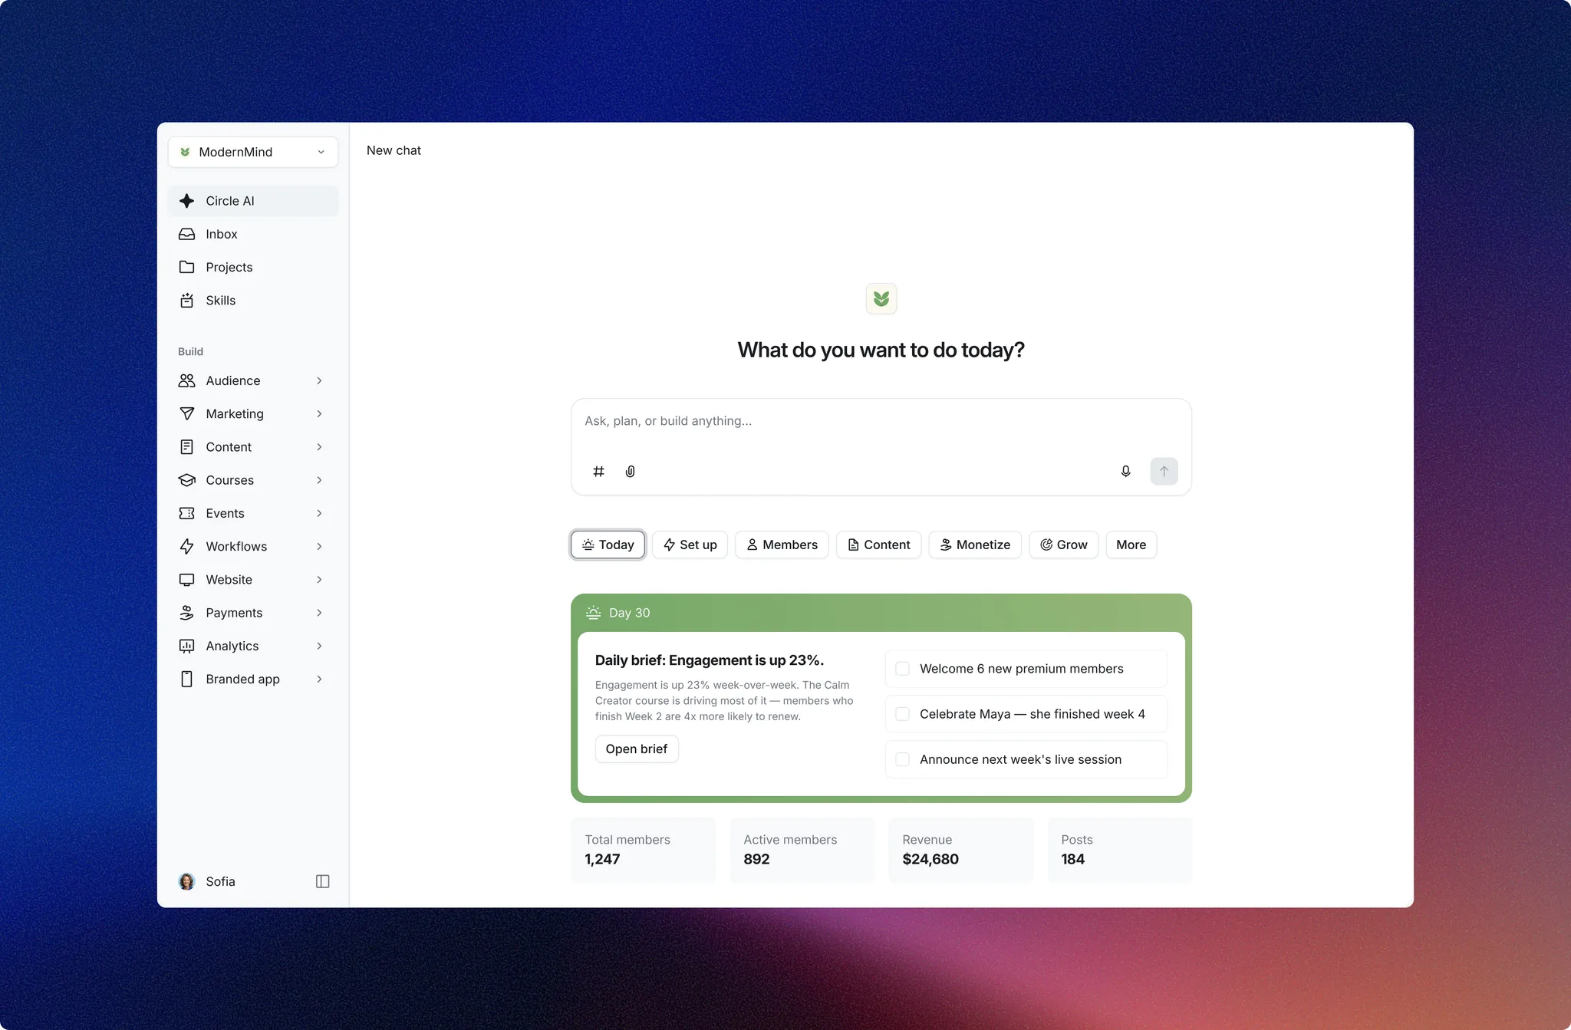Expand the Analytics submenu chevron
1571x1030 pixels.
click(x=319, y=646)
